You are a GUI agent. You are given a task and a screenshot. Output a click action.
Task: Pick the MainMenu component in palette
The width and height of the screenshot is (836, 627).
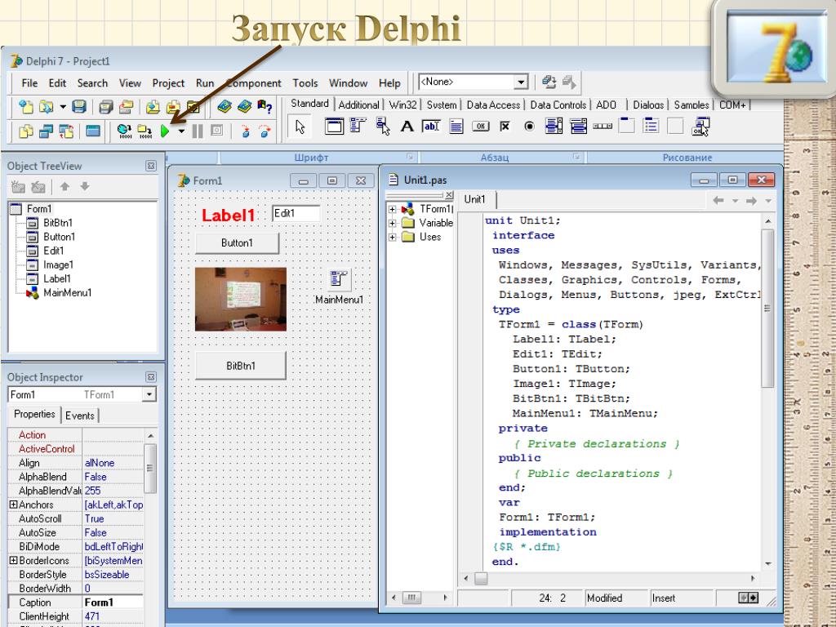coord(358,127)
